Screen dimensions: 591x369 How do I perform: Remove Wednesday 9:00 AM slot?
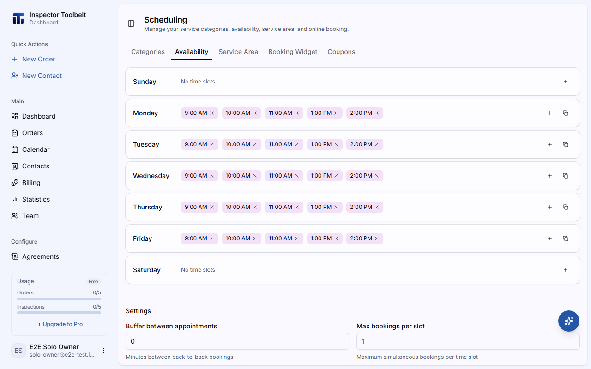212,176
